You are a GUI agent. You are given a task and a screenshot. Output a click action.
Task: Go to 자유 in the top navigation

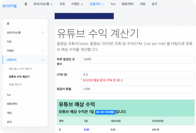62,4
